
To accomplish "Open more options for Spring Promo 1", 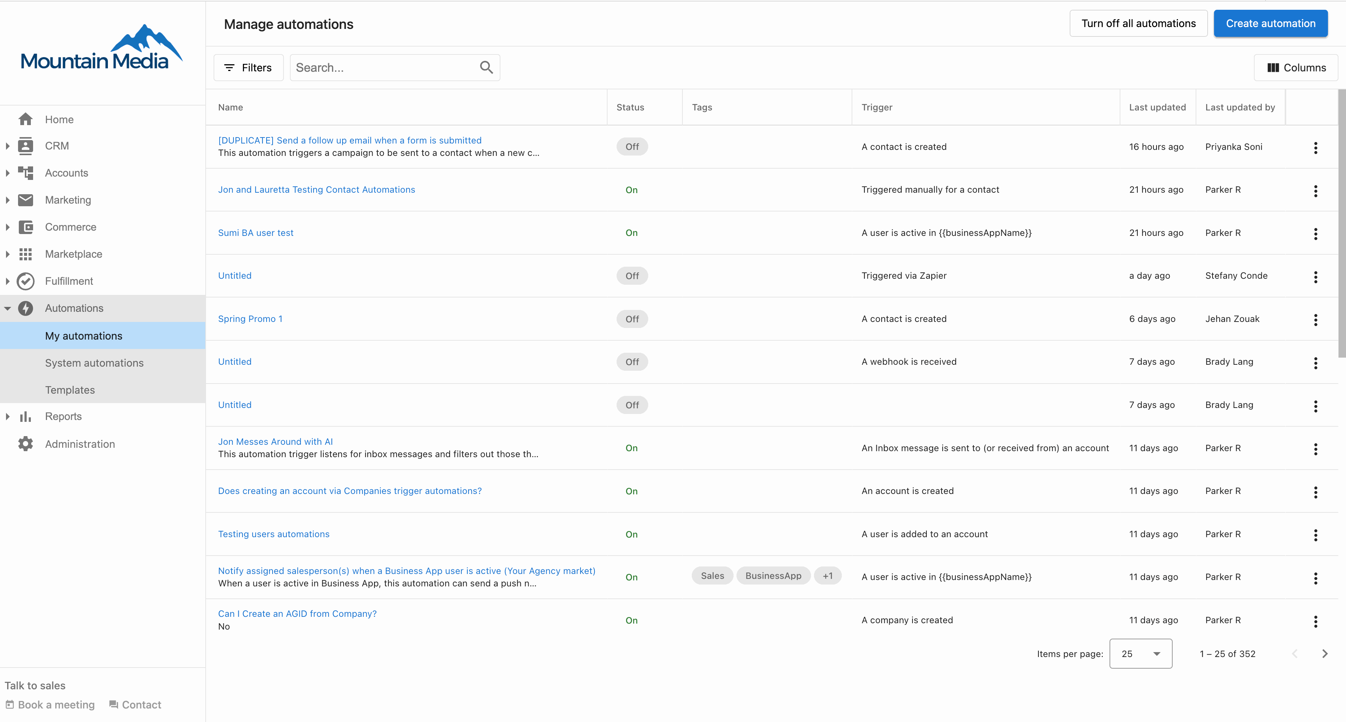I will (x=1315, y=320).
